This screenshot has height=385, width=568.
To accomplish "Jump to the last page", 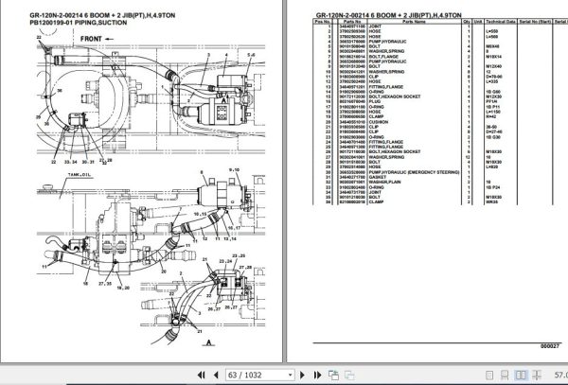I will [x=317, y=376].
